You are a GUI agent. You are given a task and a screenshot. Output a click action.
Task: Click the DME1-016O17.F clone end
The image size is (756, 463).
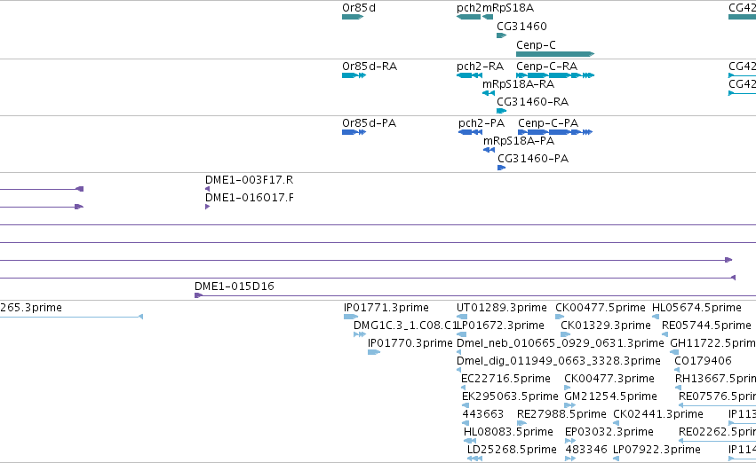click(x=207, y=207)
